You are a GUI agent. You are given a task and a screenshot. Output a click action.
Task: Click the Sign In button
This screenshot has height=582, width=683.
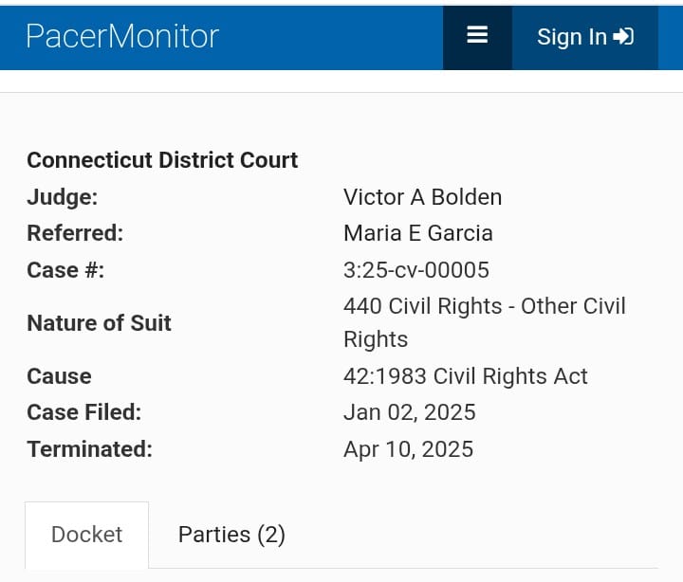tap(585, 37)
